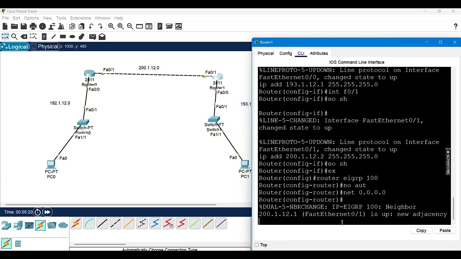Viewport: 461px width, 259px height.
Task: Open the Options menu
Action: pyautogui.click(x=31, y=18)
